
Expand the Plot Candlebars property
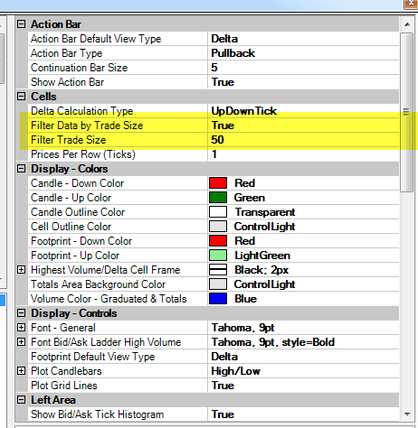point(21,371)
